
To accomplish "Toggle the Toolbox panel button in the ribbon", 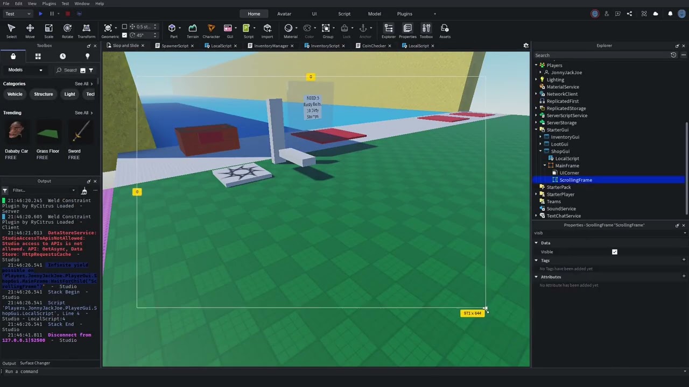I will [x=426, y=31].
